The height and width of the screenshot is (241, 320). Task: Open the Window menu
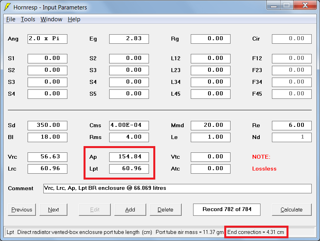(51, 19)
